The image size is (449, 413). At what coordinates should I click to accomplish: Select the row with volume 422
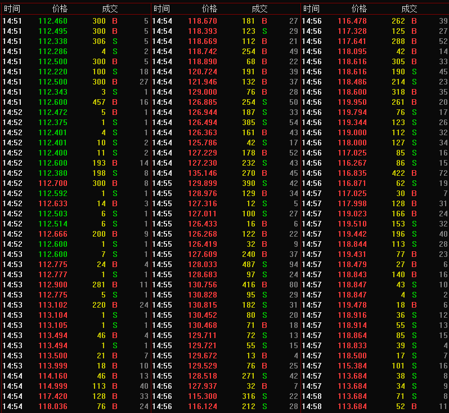pos(398,173)
